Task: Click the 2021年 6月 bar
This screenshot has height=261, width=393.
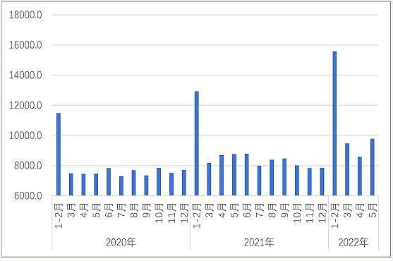Action: [x=247, y=174]
